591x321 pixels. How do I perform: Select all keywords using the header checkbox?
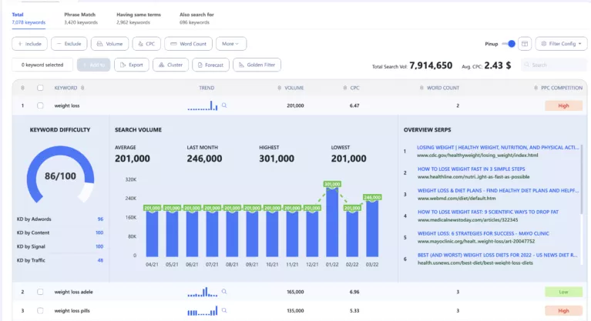click(40, 88)
